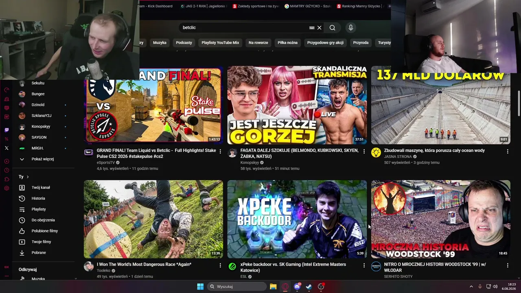Image resolution: width=521 pixels, height=293 pixels.
Task: Open the eSportsTV channel link
Action: pos(106,163)
